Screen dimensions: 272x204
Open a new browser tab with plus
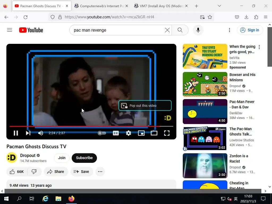pos(196,6)
